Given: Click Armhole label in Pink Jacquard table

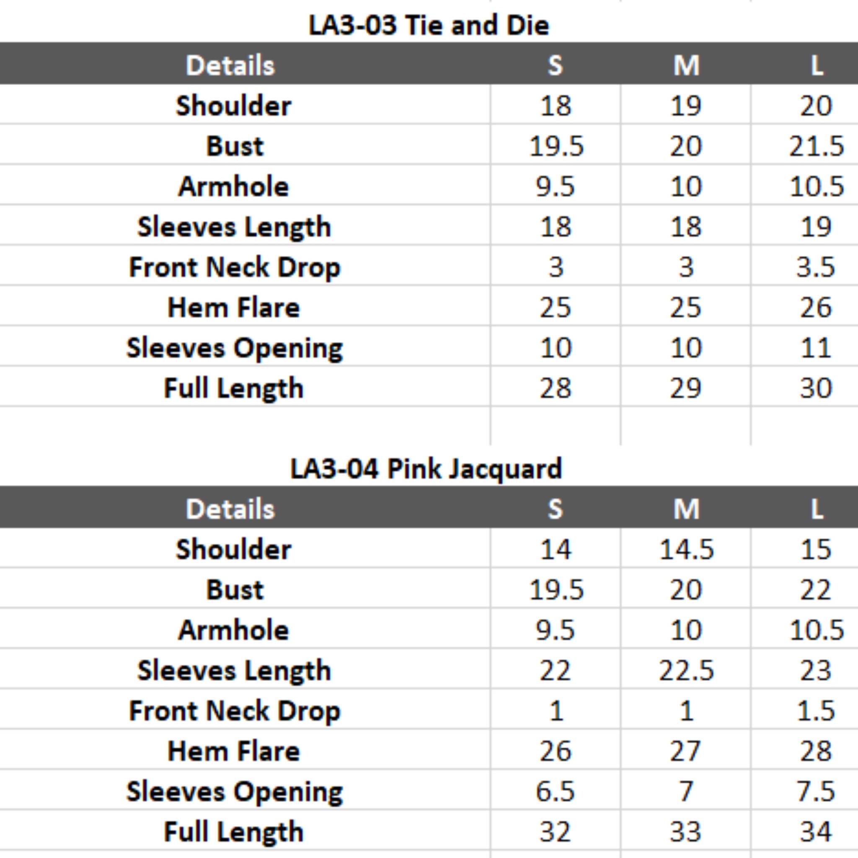Looking at the screenshot, I should click(x=234, y=630).
